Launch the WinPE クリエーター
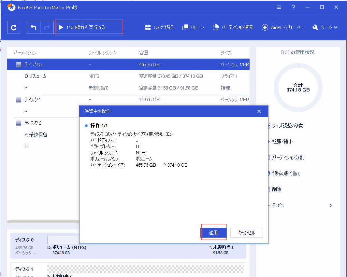 point(283,28)
